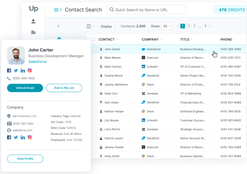Go to page 2 of results
Image resolution: width=247 pixels, height=174 pixels.
[189, 26]
